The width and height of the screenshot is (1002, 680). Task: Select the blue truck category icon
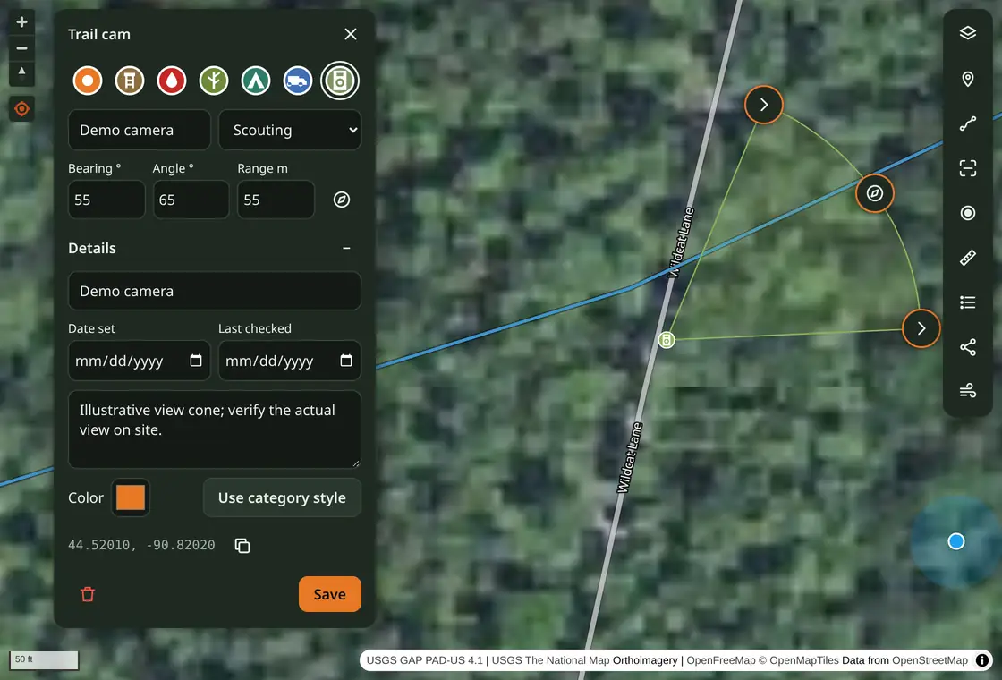click(x=298, y=81)
